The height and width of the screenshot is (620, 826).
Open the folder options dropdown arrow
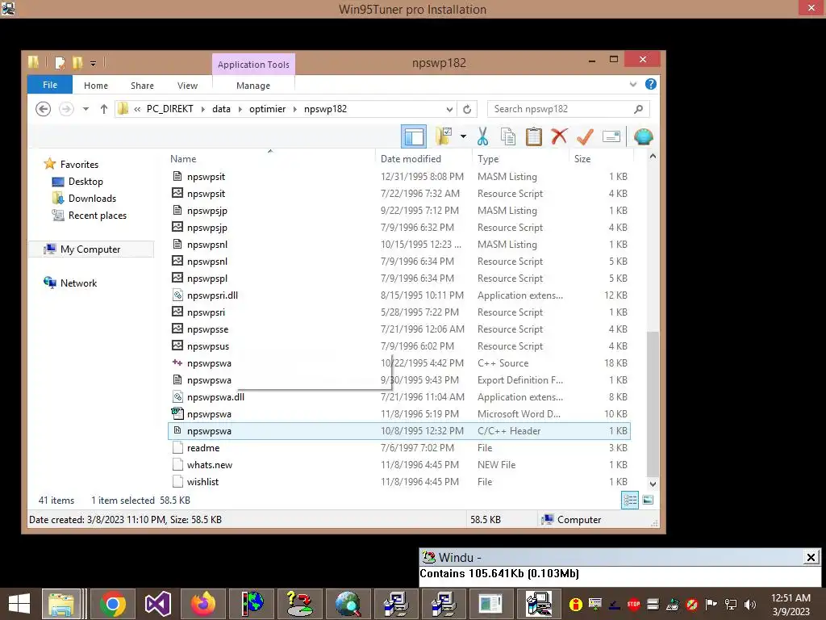pos(463,136)
